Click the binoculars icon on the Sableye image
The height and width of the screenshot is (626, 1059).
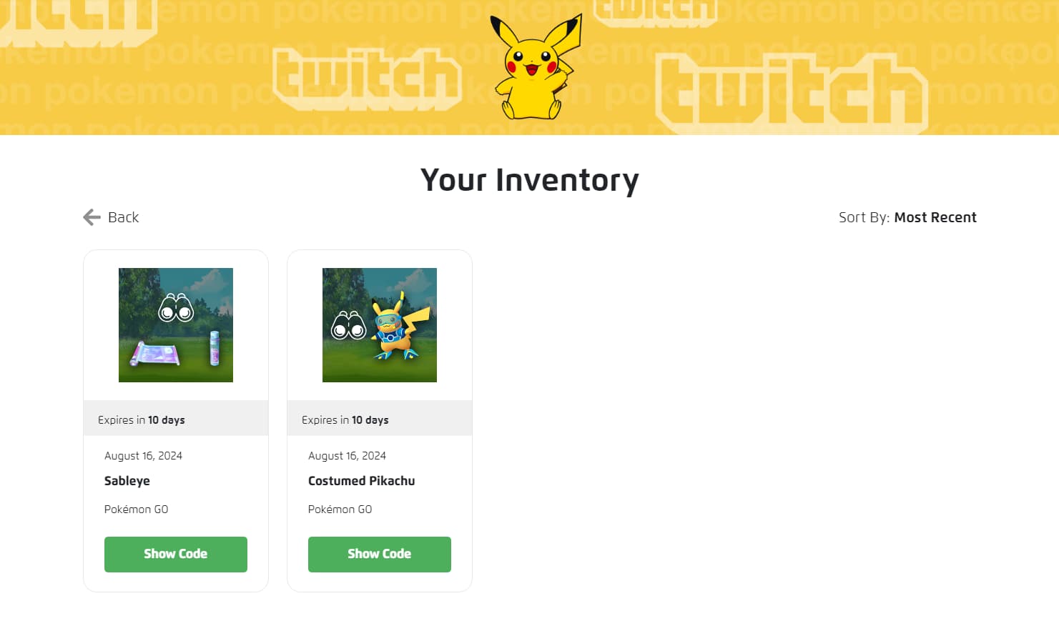coord(176,308)
